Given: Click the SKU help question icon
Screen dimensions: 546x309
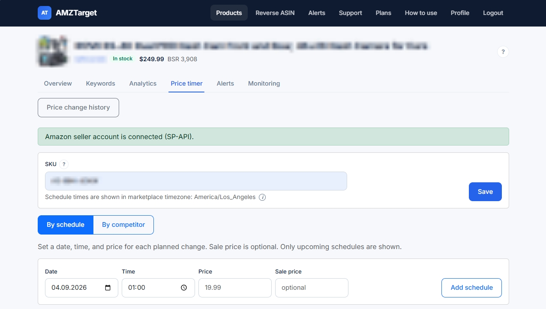Looking at the screenshot, I should coord(64,164).
